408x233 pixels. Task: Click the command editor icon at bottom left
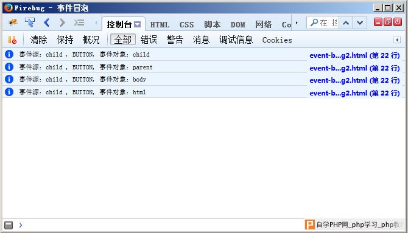tap(9, 225)
